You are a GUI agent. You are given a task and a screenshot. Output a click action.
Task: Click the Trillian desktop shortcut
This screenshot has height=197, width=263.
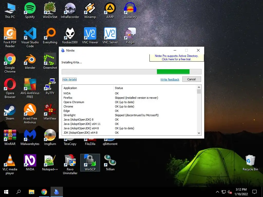(110, 163)
